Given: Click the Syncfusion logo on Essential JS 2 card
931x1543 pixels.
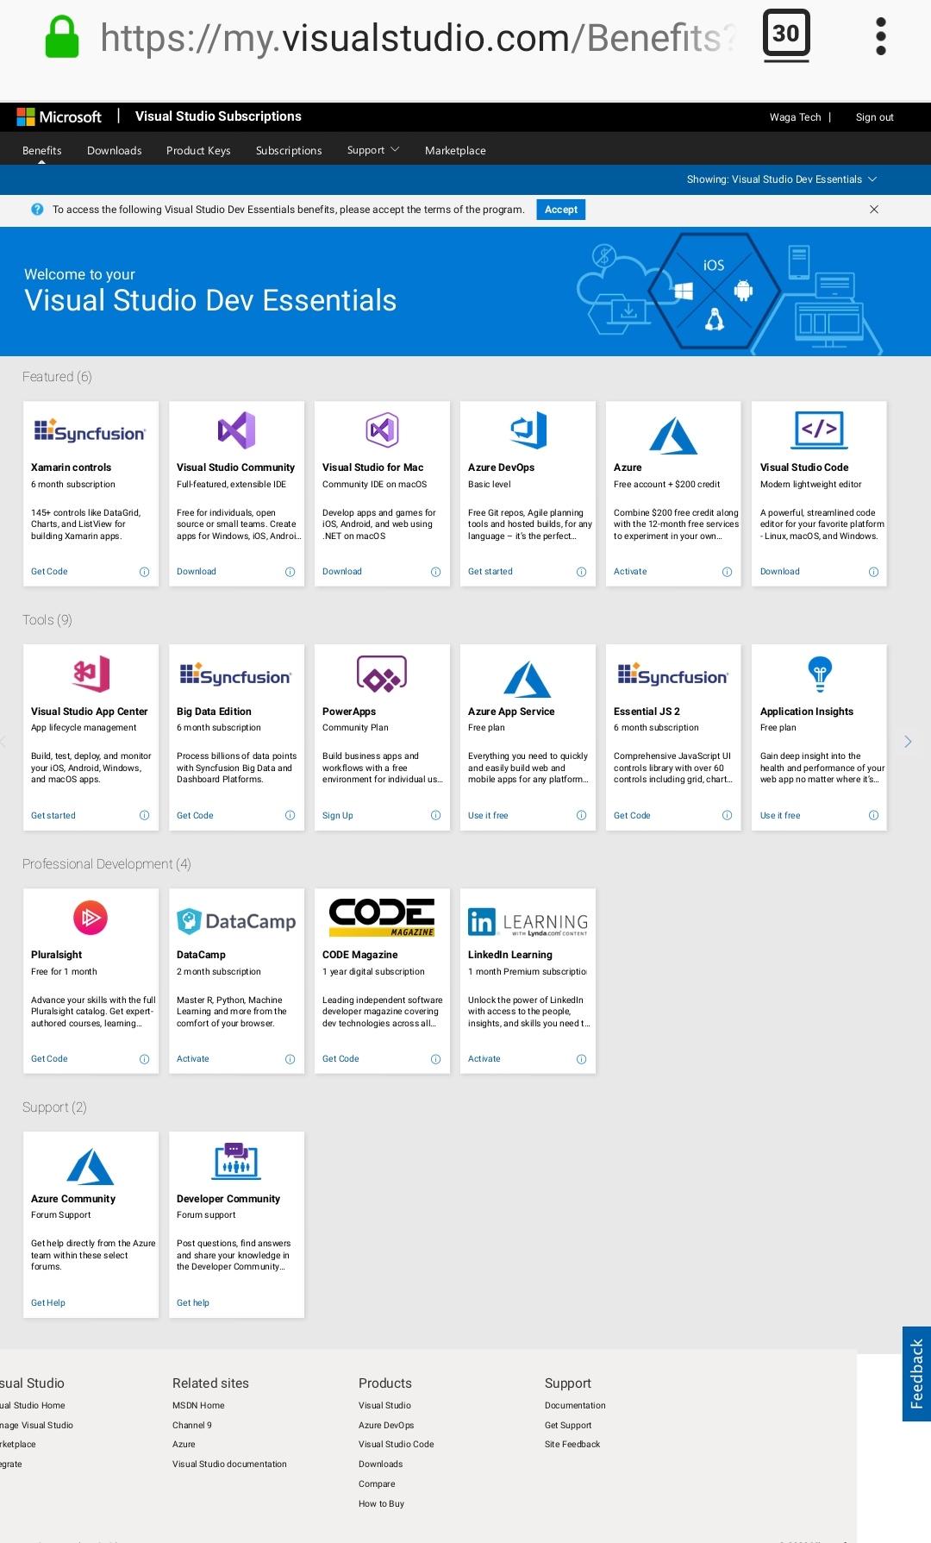Looking at the screenshot, I should tap(673, 674).
